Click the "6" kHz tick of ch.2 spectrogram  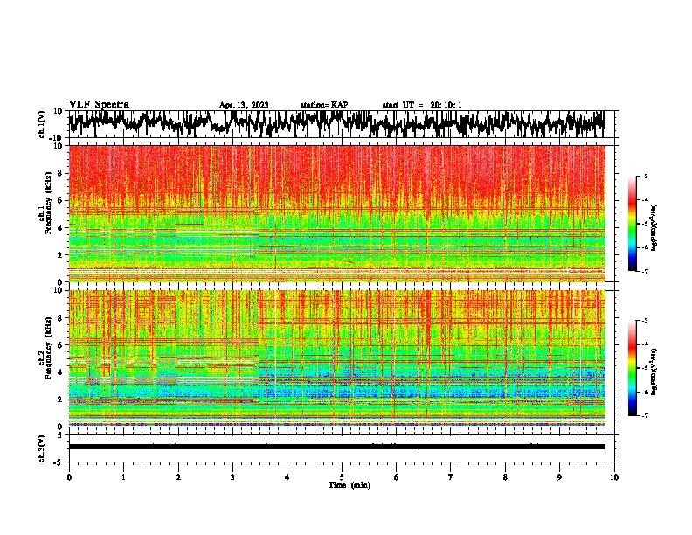[60, 345]
